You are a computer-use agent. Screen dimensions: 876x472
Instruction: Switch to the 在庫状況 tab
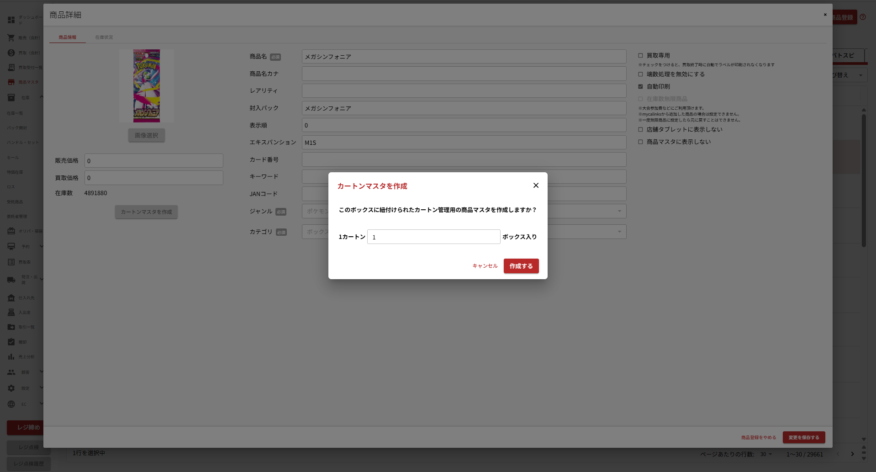click(x=103, y=37)
